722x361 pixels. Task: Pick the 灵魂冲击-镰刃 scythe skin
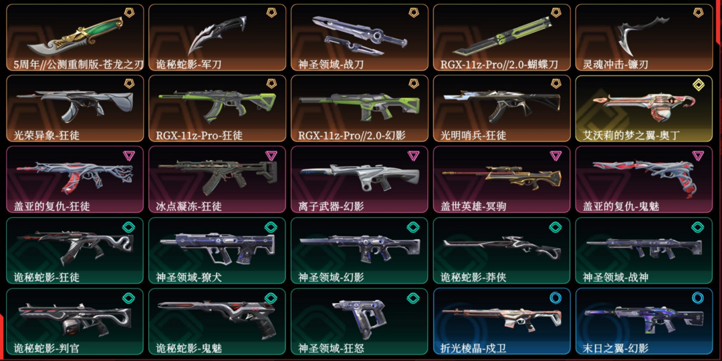click(x=644, y=38)
